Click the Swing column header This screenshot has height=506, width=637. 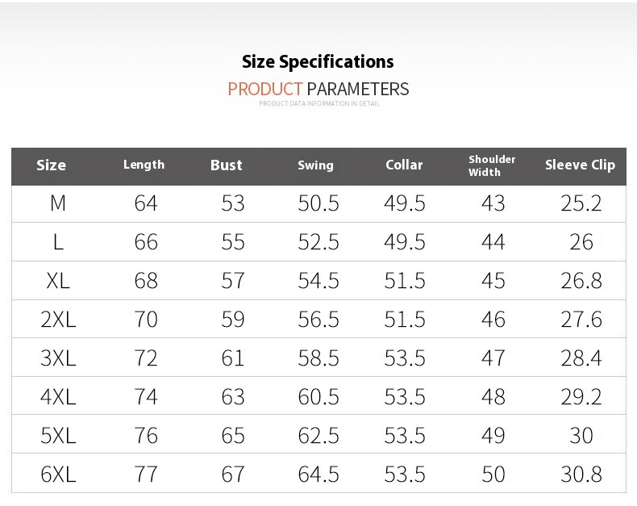315,165
